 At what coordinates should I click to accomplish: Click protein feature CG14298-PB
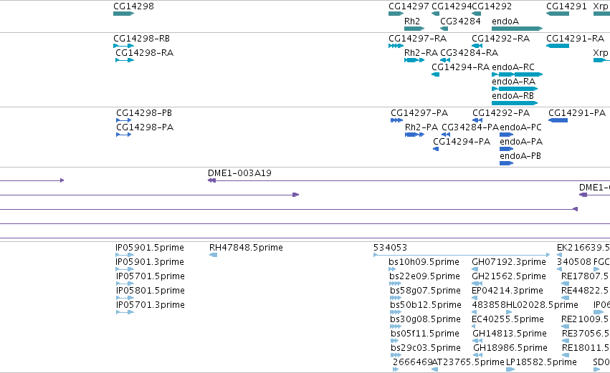click(124, 120)
